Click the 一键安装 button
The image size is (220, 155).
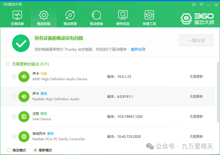[196, 40]
